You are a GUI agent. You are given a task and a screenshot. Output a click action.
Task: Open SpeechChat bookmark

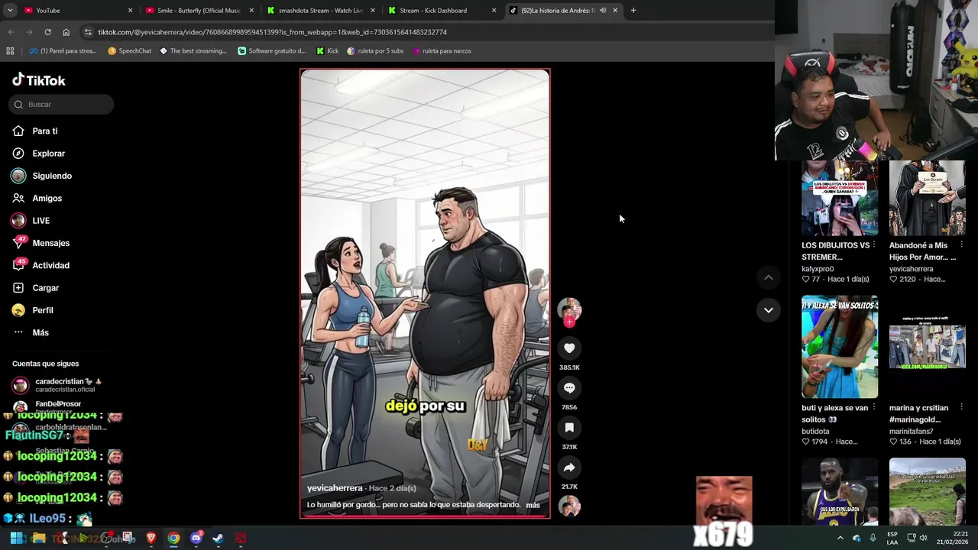click(x=129, y=51)
